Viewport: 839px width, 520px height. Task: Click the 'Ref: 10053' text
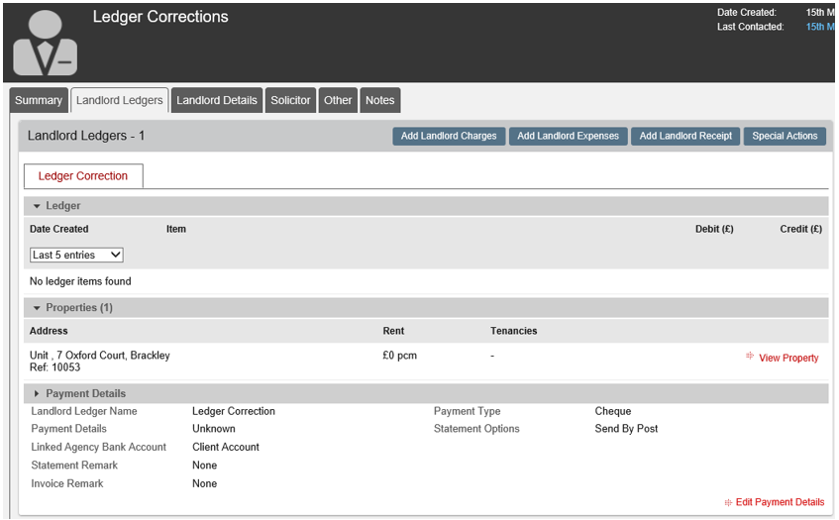coord(54,367)
